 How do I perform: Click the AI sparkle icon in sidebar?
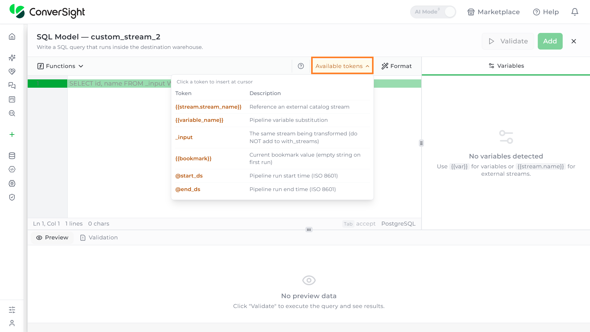12,58
